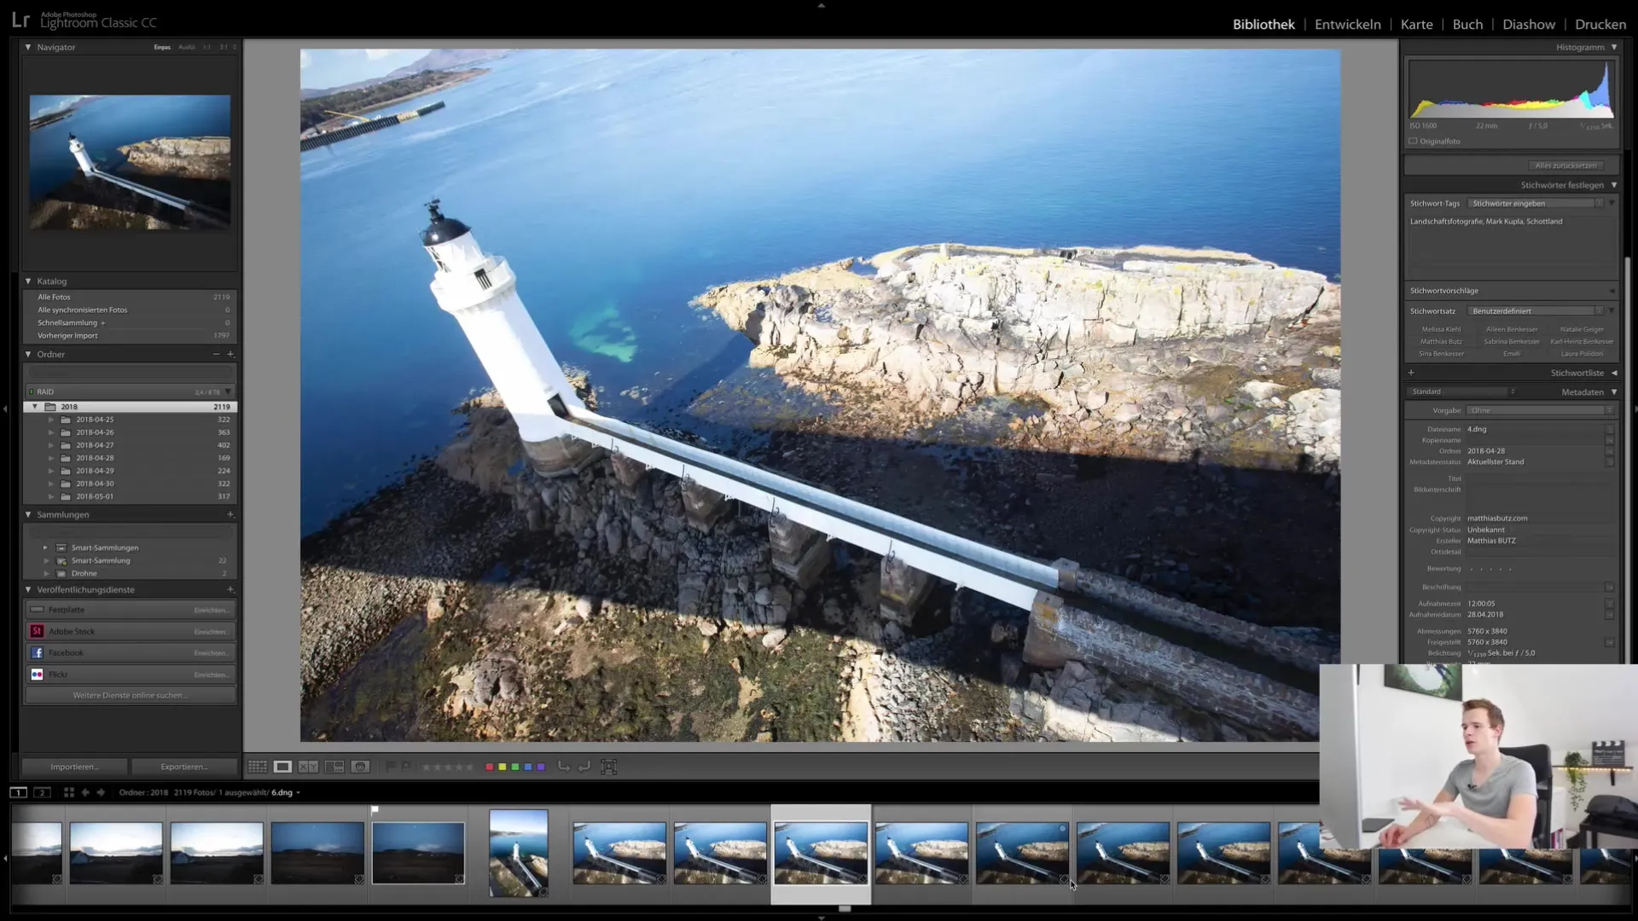Click the Adobe Stock service icon

coord(37,631)
